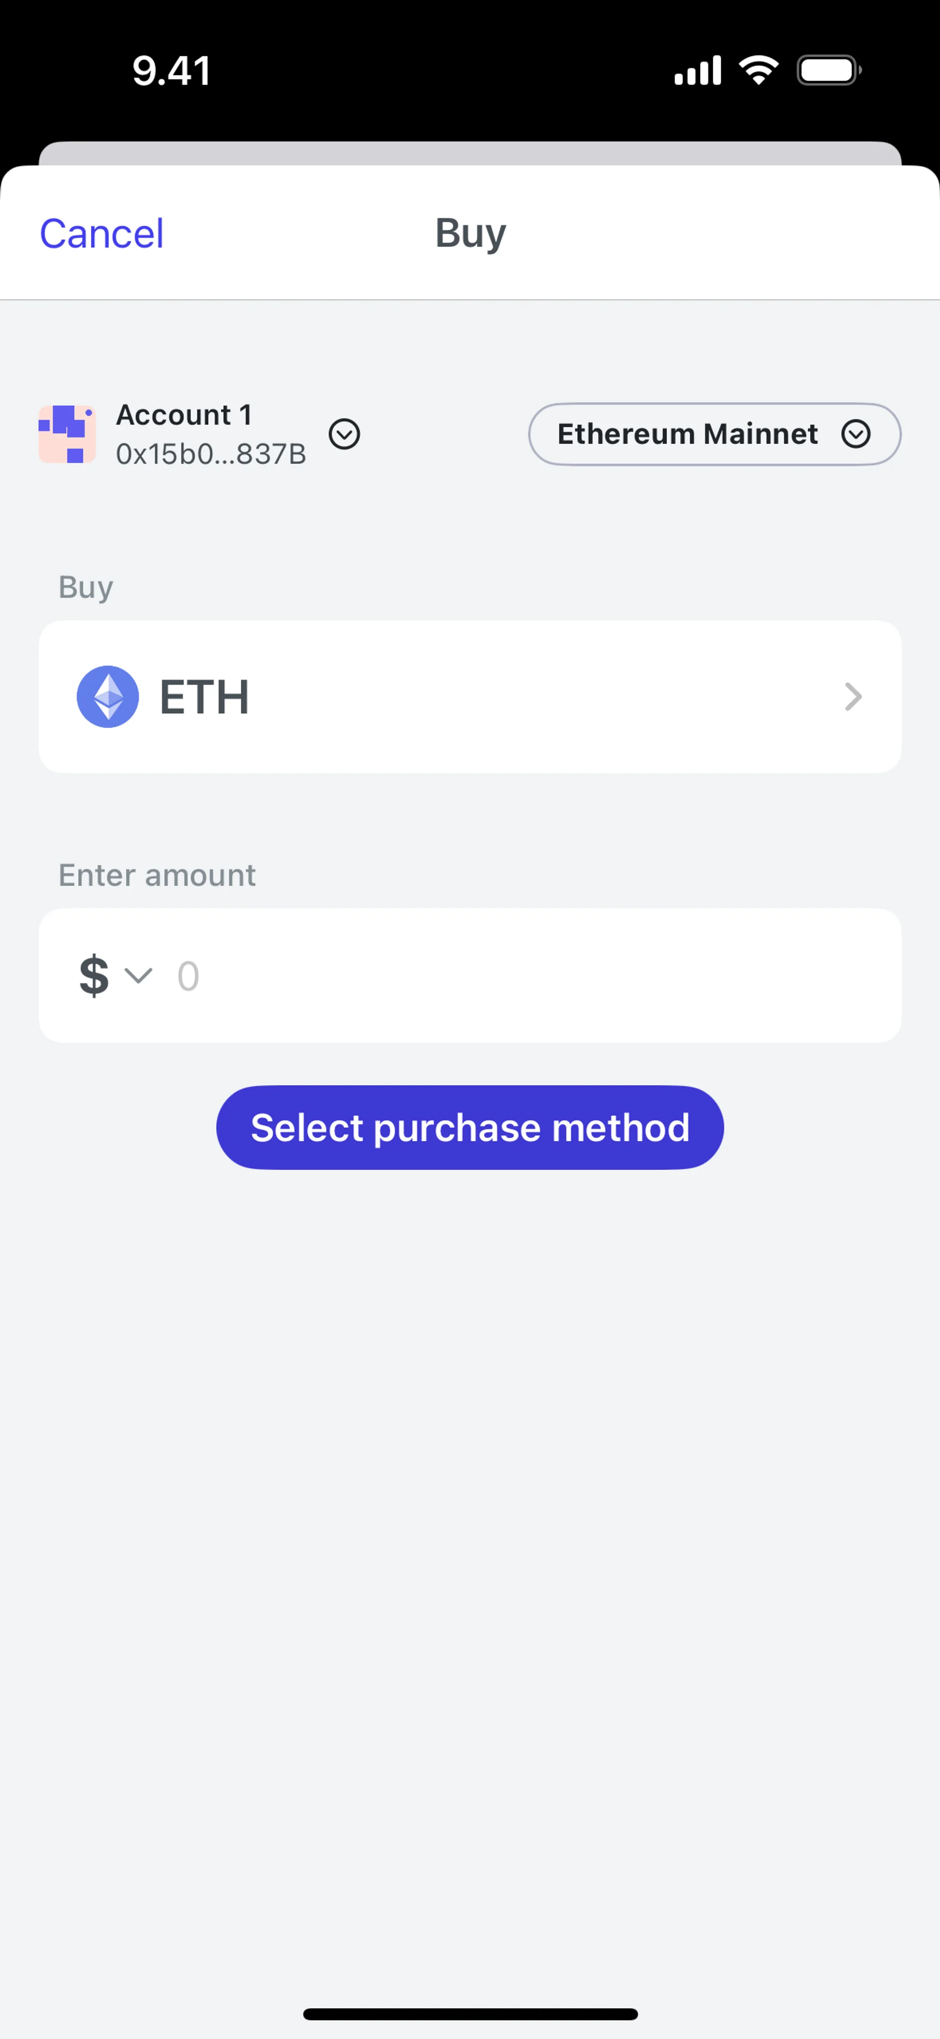Tap the Wi-Fi status icon

point(758,71)
